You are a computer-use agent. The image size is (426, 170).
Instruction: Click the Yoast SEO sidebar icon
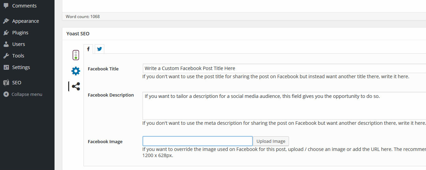click(6, 83)
